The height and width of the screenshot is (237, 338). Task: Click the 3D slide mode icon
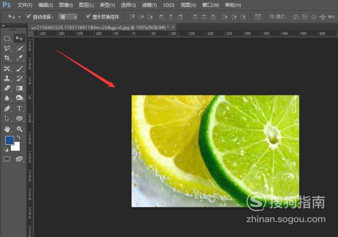pyautogui.click(x=323, y=17)
